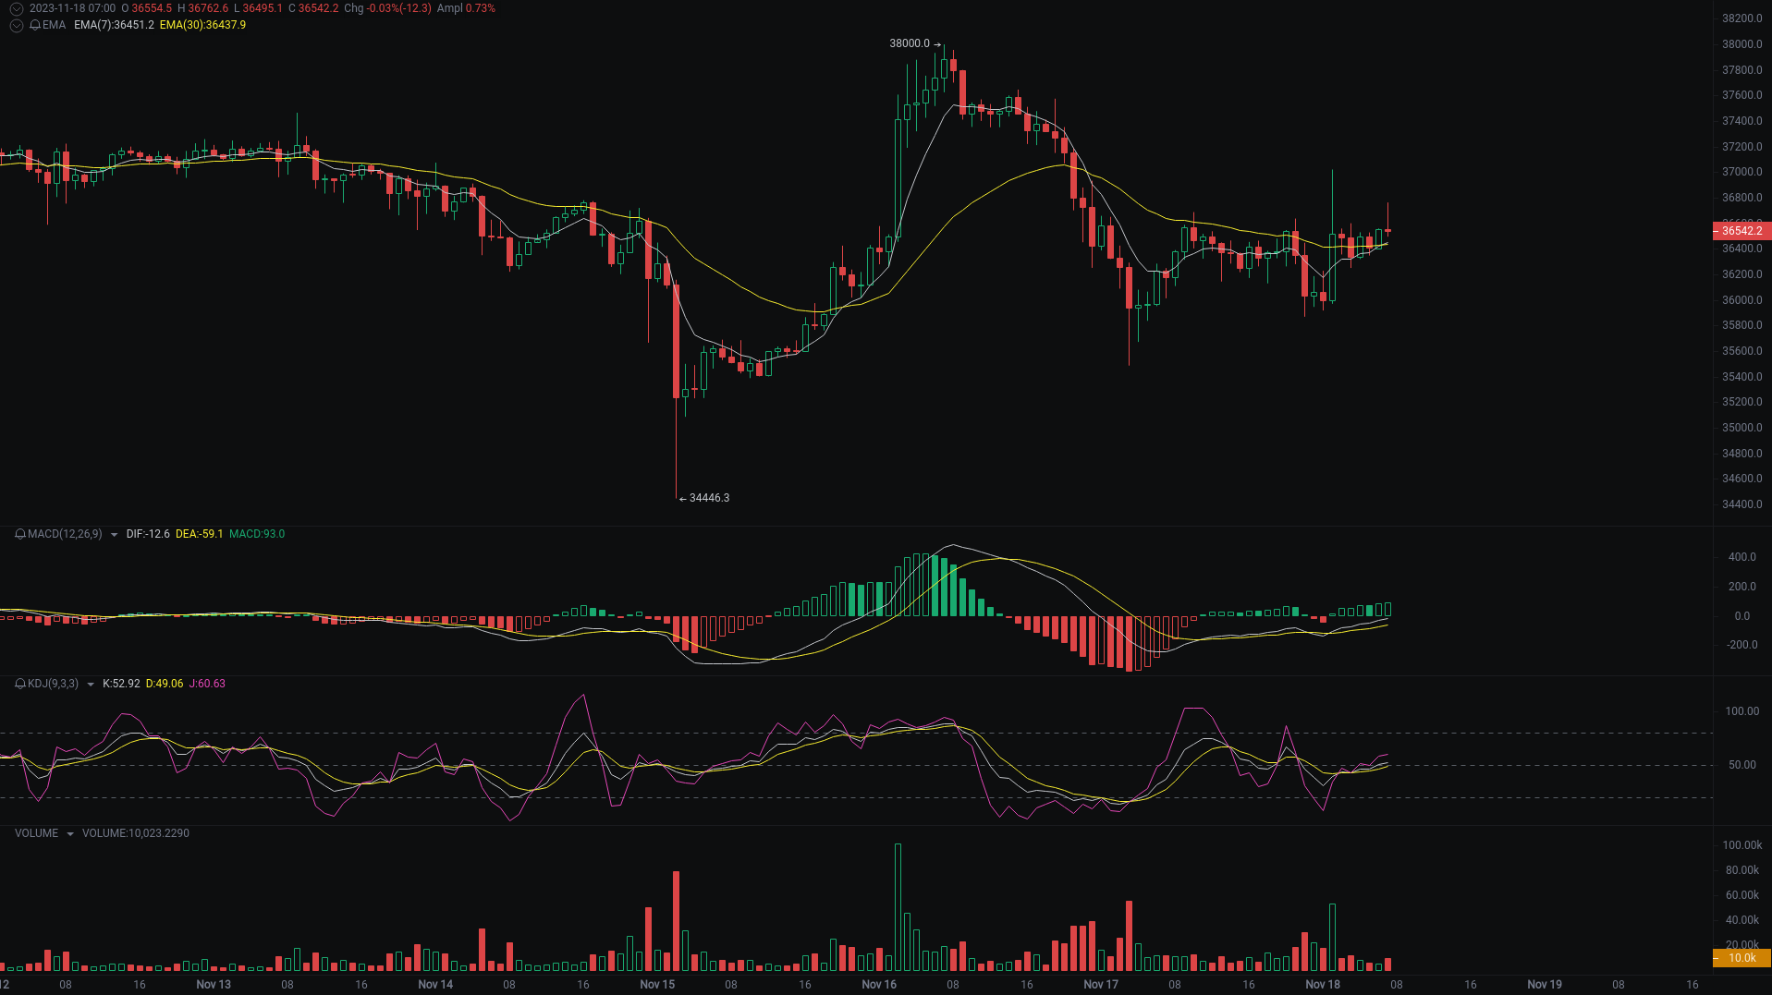Click the Chg -0.03%(-12.3) value

click(x=387, y=8)
